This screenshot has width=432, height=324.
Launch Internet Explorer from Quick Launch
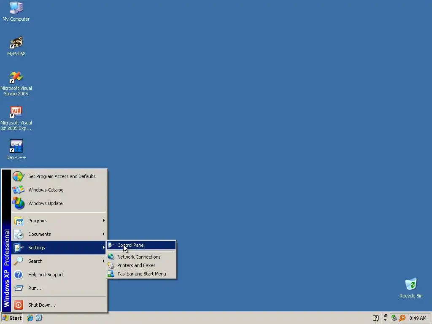coord(30,318)
